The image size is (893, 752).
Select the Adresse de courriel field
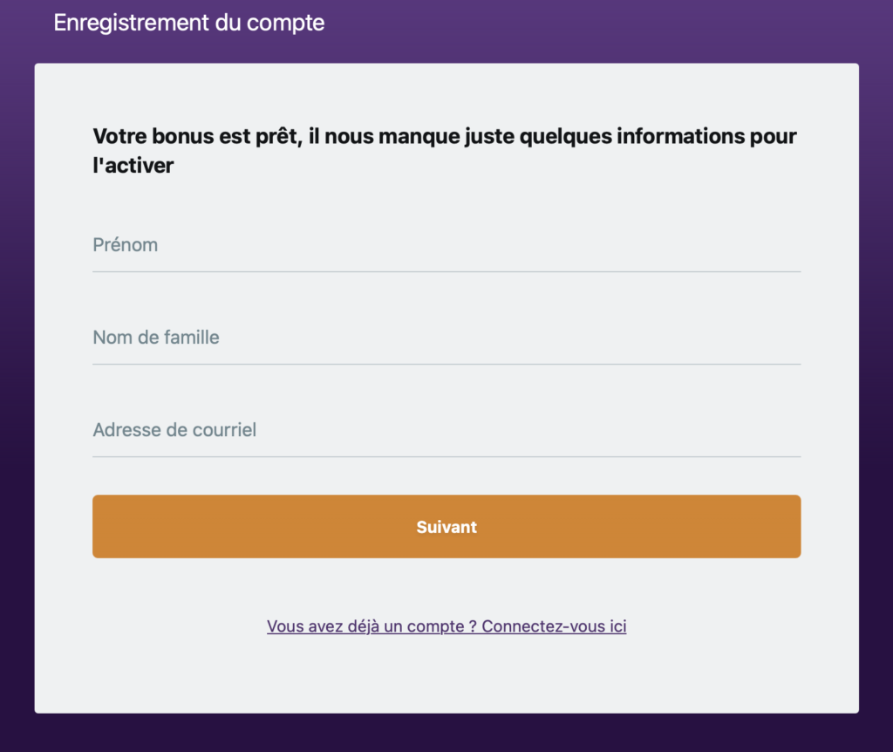[x=446, y=430]
